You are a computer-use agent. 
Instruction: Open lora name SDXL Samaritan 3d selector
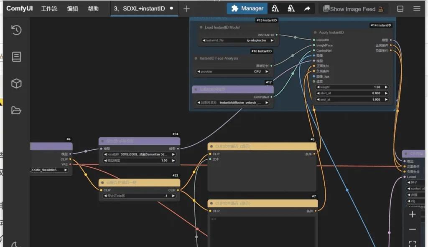(x=139, y=154)
